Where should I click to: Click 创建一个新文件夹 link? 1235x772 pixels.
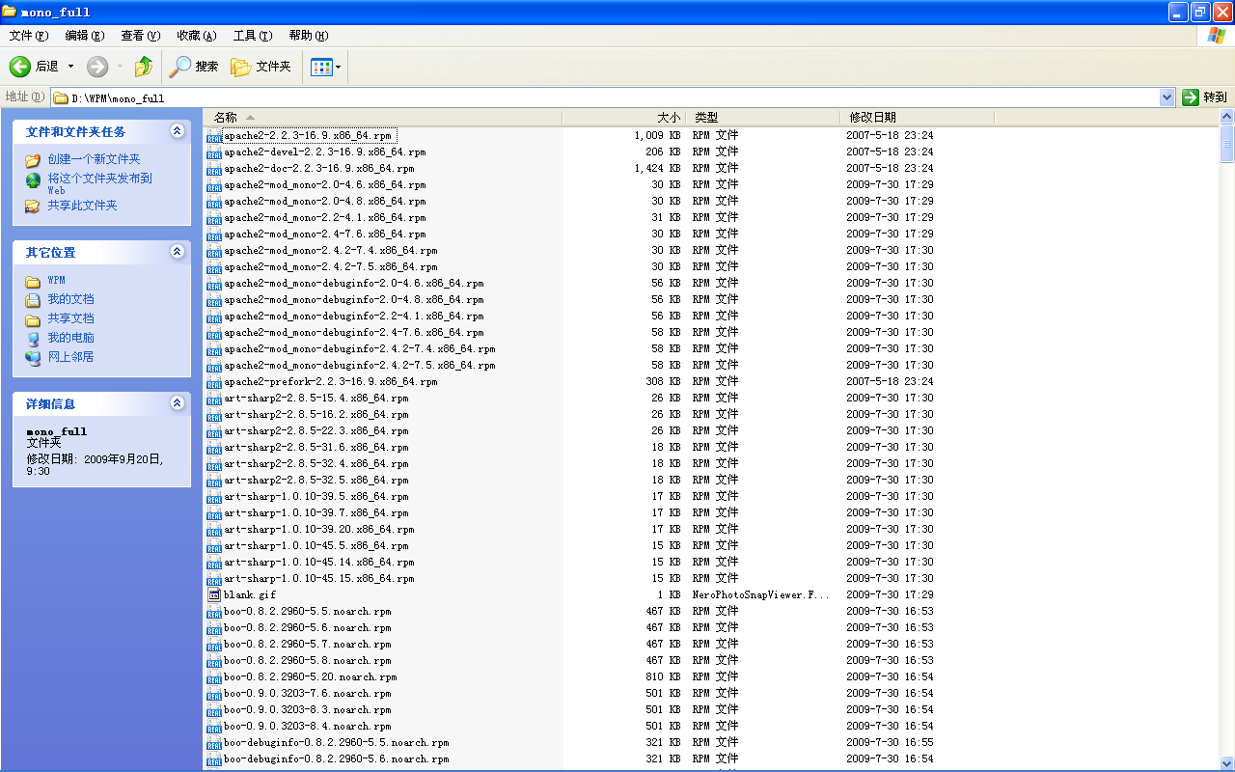pos(95,160)
